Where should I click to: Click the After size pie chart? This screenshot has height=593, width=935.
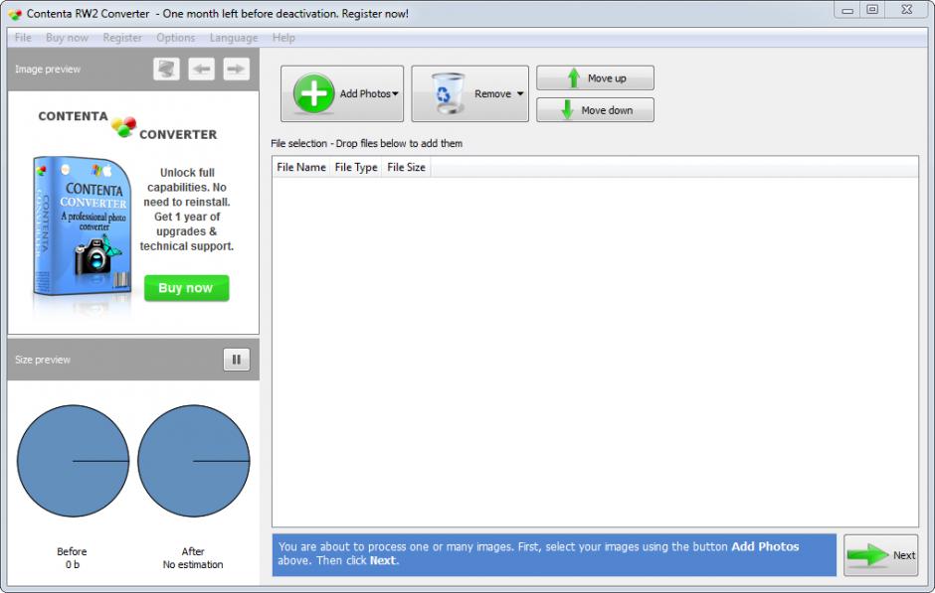193,461
